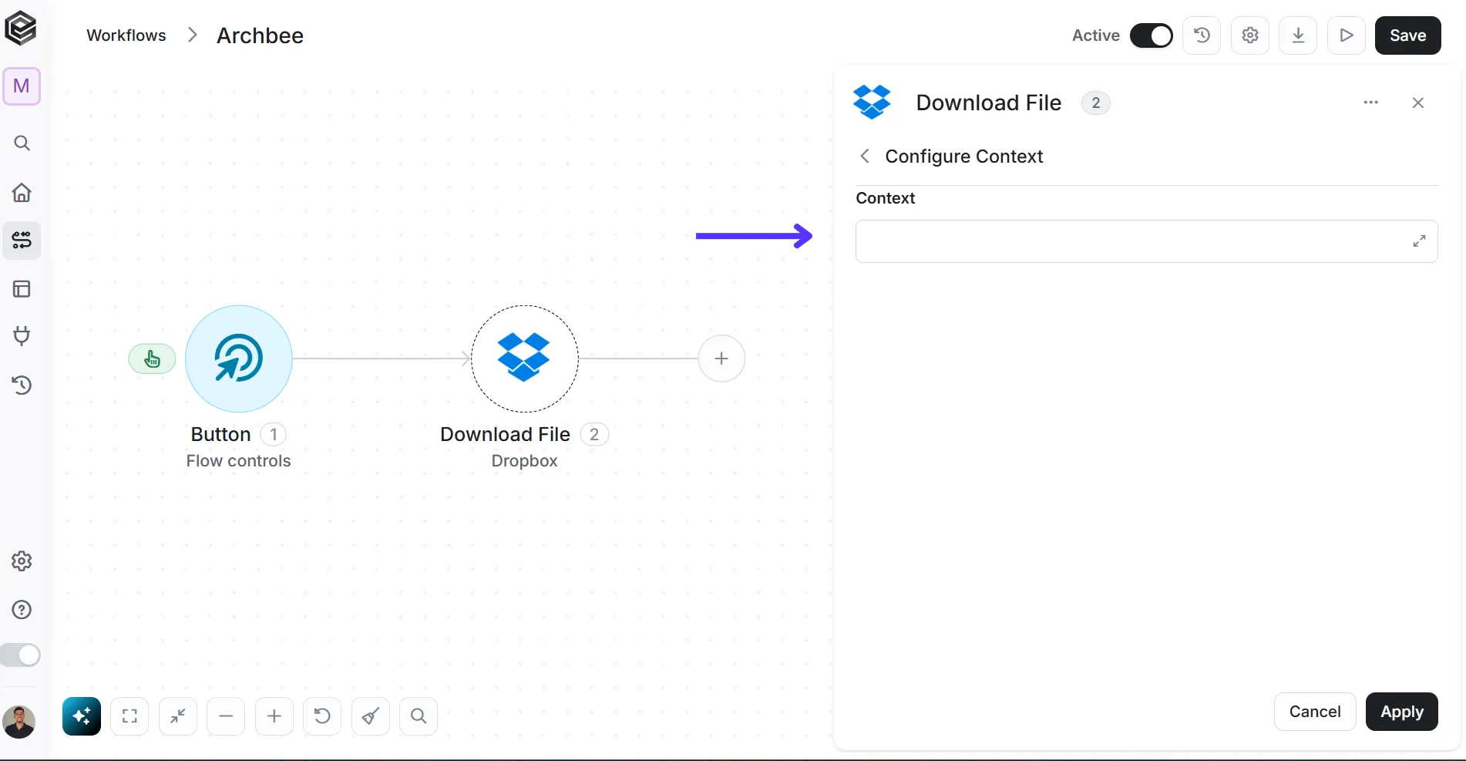Open the Download File panel more options menu
Image resolution: width=1466 pixels, height=761 pixels.
click(x=1370, y=103)
